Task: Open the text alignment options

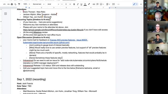Action: (108, 4)
